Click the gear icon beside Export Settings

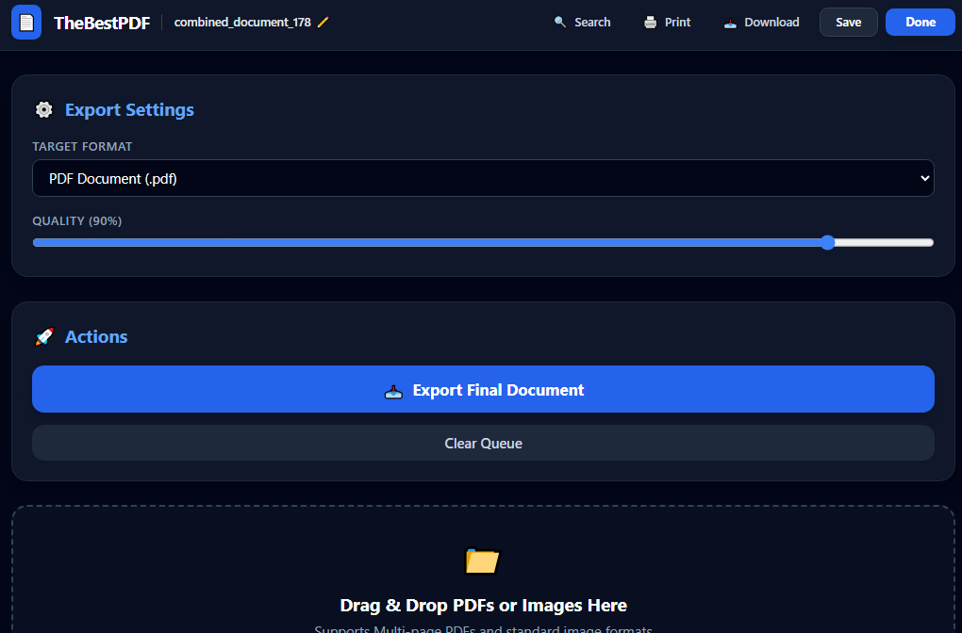(x=44, y=109)
